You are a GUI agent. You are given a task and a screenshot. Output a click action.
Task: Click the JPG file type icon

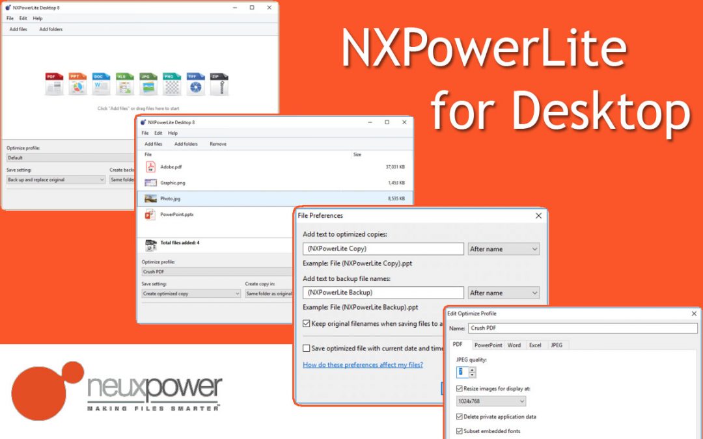pyautogui.click(x=148, y=84)
